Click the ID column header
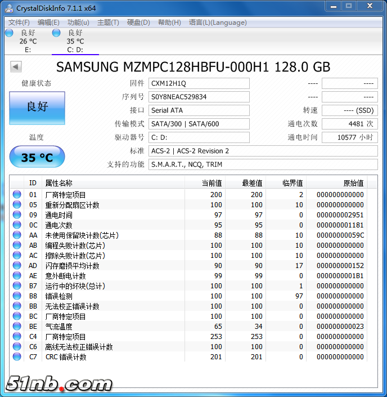The width and height of the screenshot is (387, 397). click(33, 183)
